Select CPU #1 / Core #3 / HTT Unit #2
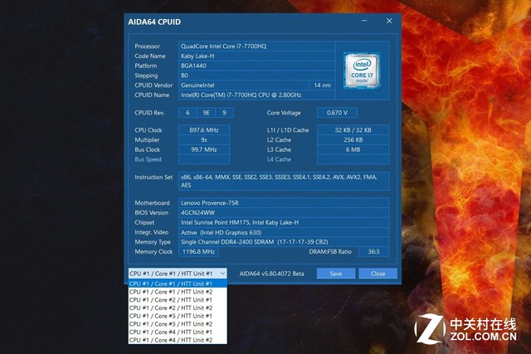 coord(178,324)
